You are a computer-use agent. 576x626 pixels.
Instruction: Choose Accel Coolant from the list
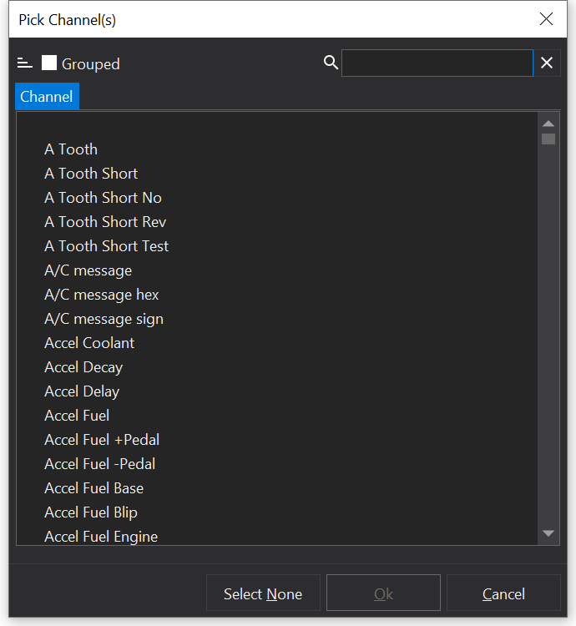point(89,343)
